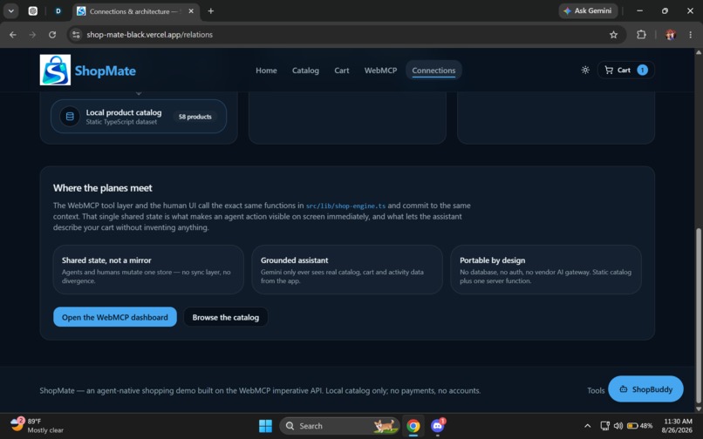Open Discord from the taskbar
This screenshot has width=703, height=439.
(438, 426)
